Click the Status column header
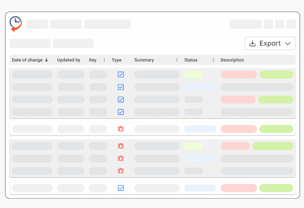Viewport: 304px width, 208px height. coord(191,60)
